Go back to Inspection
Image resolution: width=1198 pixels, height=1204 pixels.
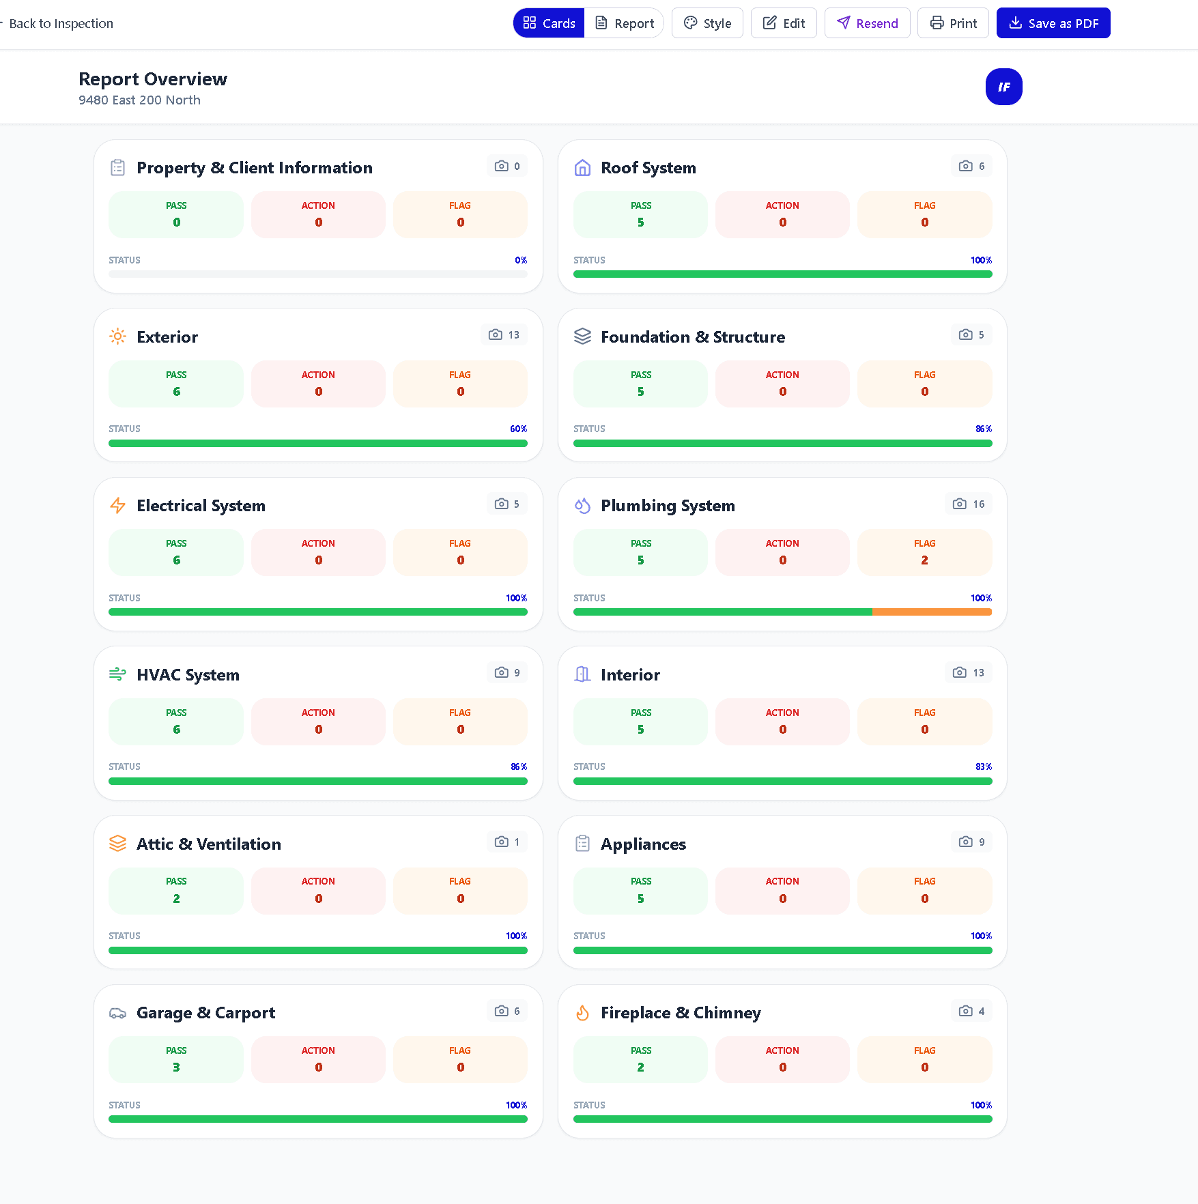59,23
